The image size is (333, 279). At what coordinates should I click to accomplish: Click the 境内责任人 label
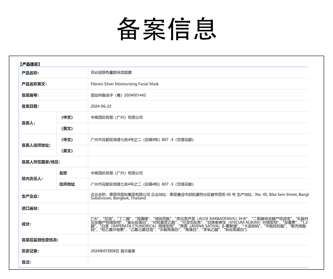[x=32, y=179]
